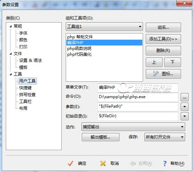Select 用户工具 in the category tree
The height and width of the screenshot is (172, 193).
[27, 81]
